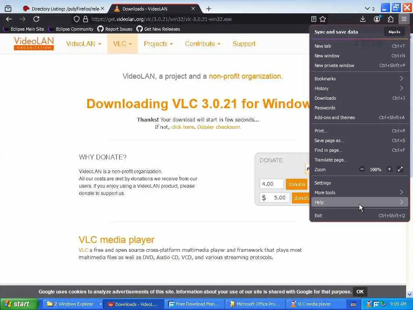Switch to VLC media player taskbar item
The image size is (413, 310).
click(316, 304)
